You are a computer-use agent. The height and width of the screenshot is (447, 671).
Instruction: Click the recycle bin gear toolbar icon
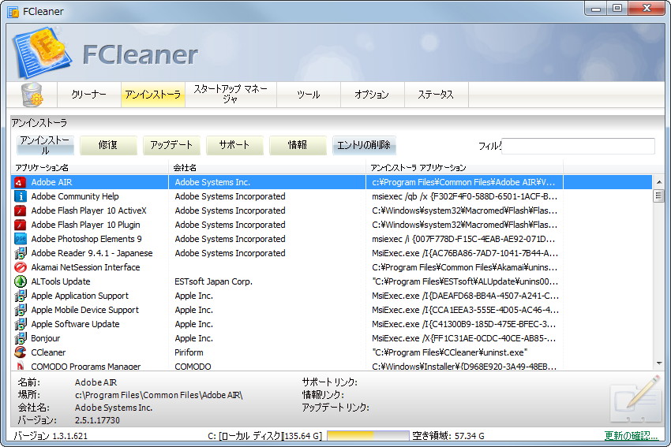coord(32,95)
